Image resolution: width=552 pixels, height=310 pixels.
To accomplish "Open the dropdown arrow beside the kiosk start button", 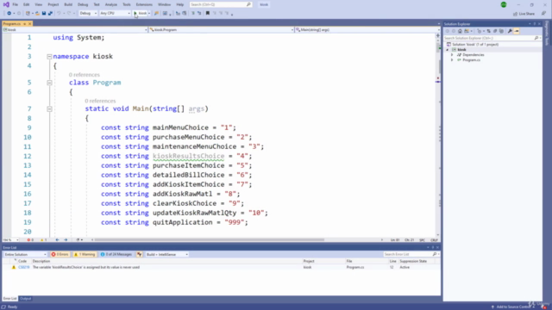I will pos(149,14).
